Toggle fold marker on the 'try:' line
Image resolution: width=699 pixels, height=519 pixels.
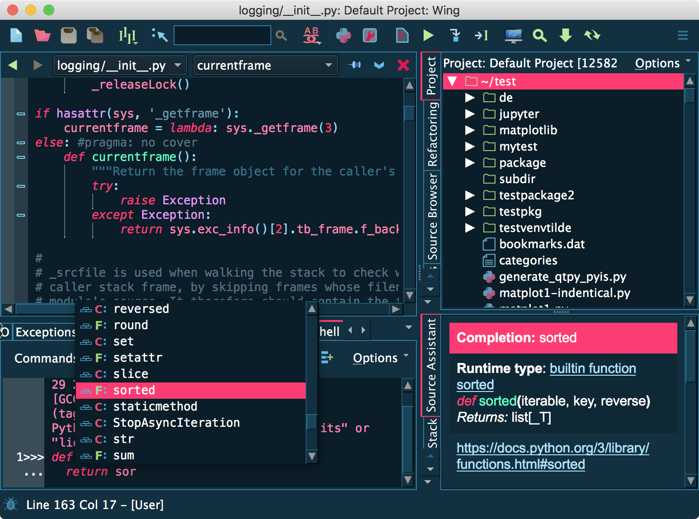tap(21, 186)
